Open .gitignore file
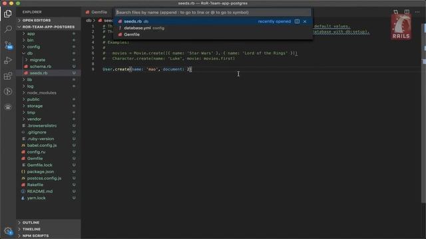 (49, 132)
